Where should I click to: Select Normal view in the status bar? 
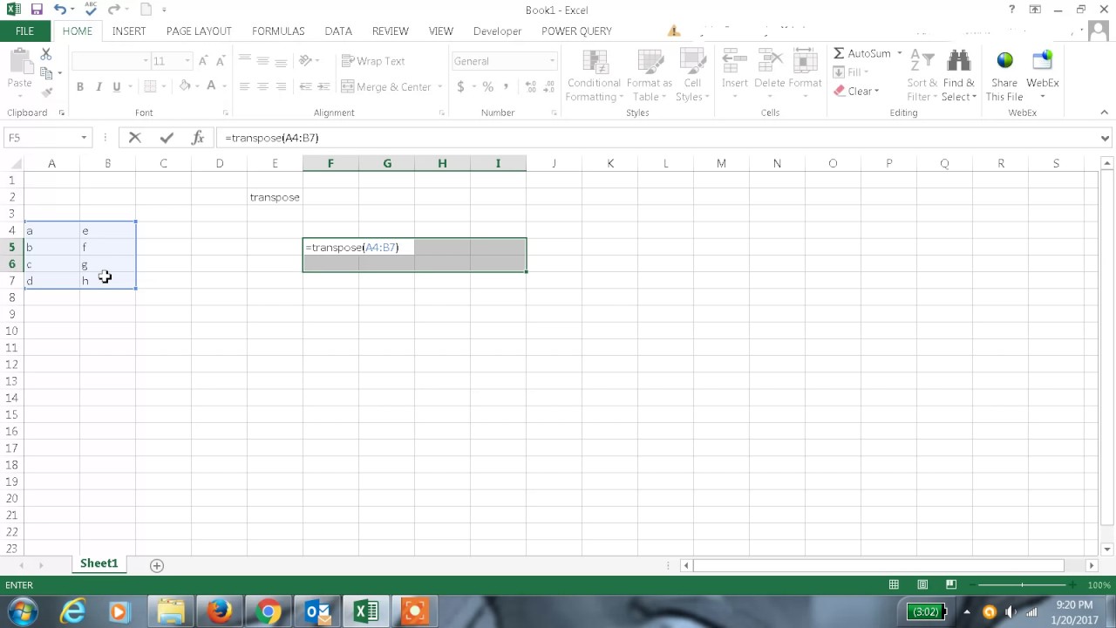(894, 584)
